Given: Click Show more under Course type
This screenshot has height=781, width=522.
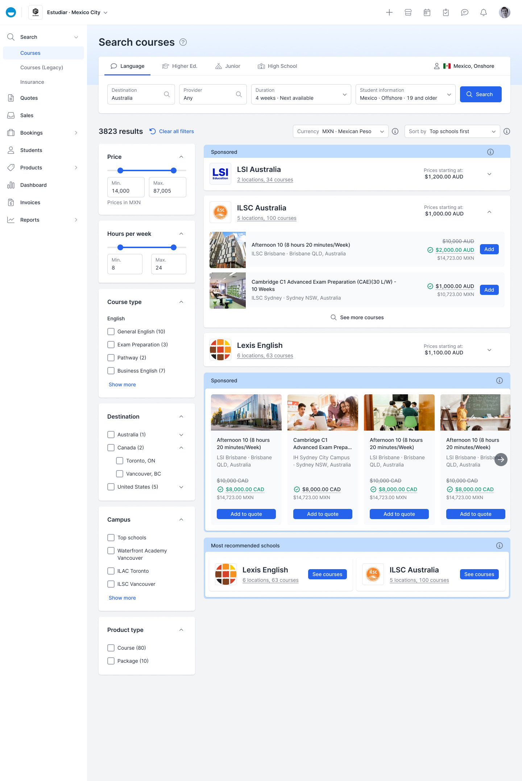Looking at the screenshot, I should (x=122, y=385).
